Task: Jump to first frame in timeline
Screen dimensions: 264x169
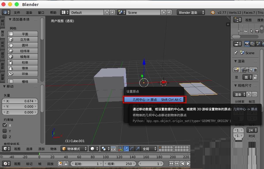Action: point(171,164)
